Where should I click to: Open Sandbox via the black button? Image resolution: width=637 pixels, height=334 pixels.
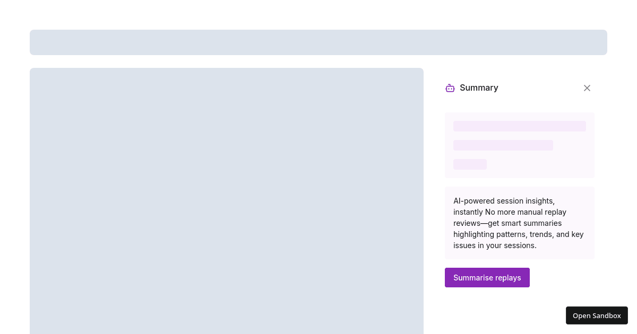click(x=597, y=315)
